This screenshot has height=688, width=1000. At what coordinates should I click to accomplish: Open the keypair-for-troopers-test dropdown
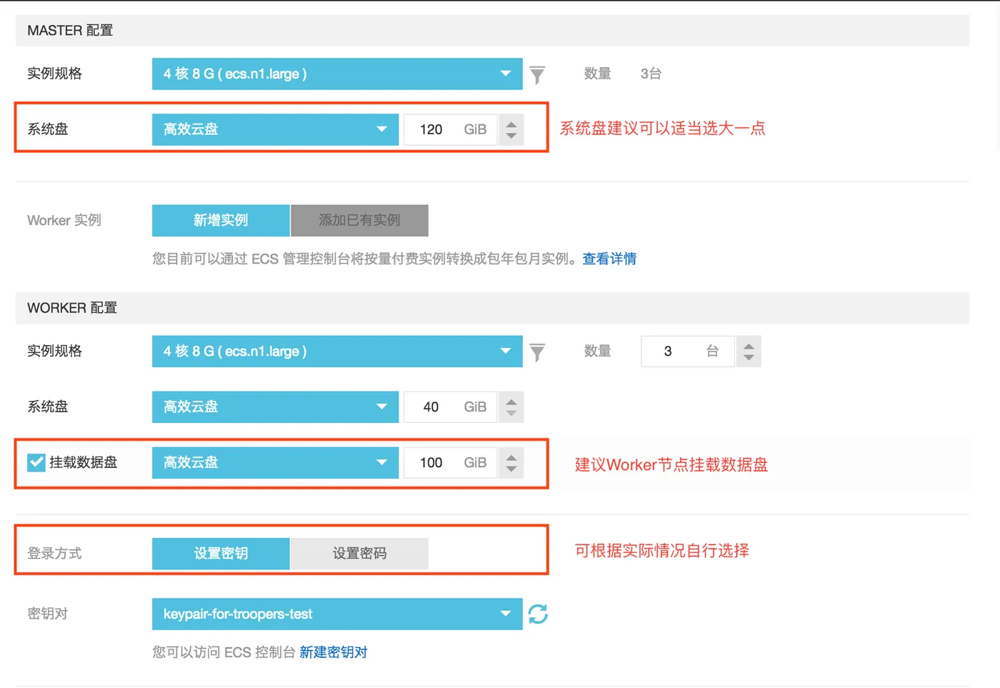tap(337, 614)
